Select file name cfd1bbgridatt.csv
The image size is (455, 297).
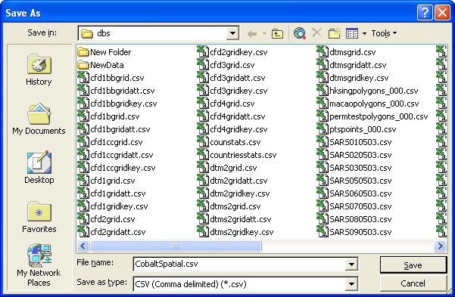tap(123, 91)
